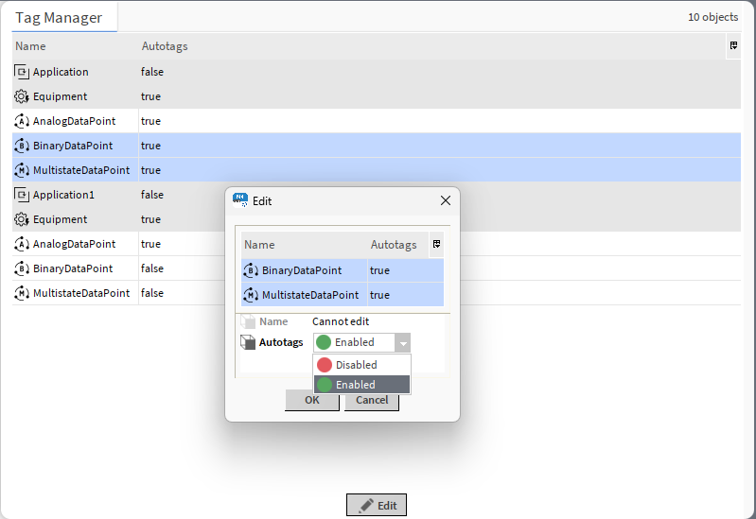Click the Application1 row icon

[22, 195]
